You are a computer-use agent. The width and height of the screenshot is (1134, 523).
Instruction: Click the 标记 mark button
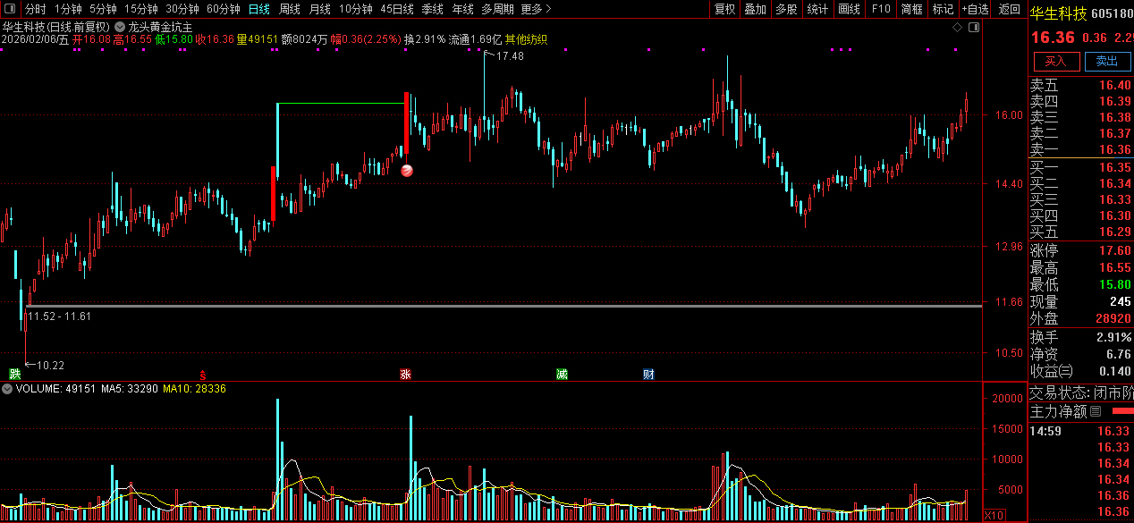943,9
